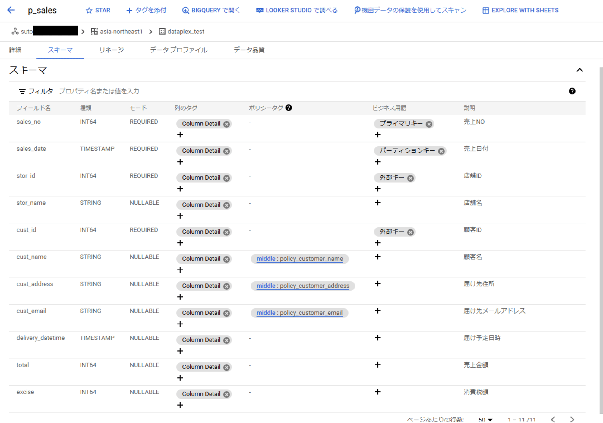Attach a tag with タグを添付
Screen dimensions: 603x423
(x=146, y=10)
